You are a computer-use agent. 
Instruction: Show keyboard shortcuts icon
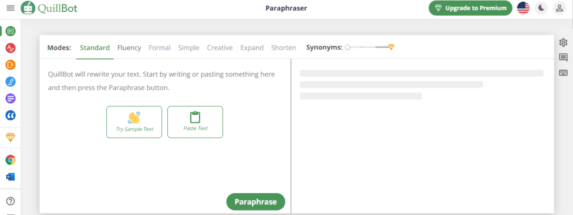click(563, 73)
